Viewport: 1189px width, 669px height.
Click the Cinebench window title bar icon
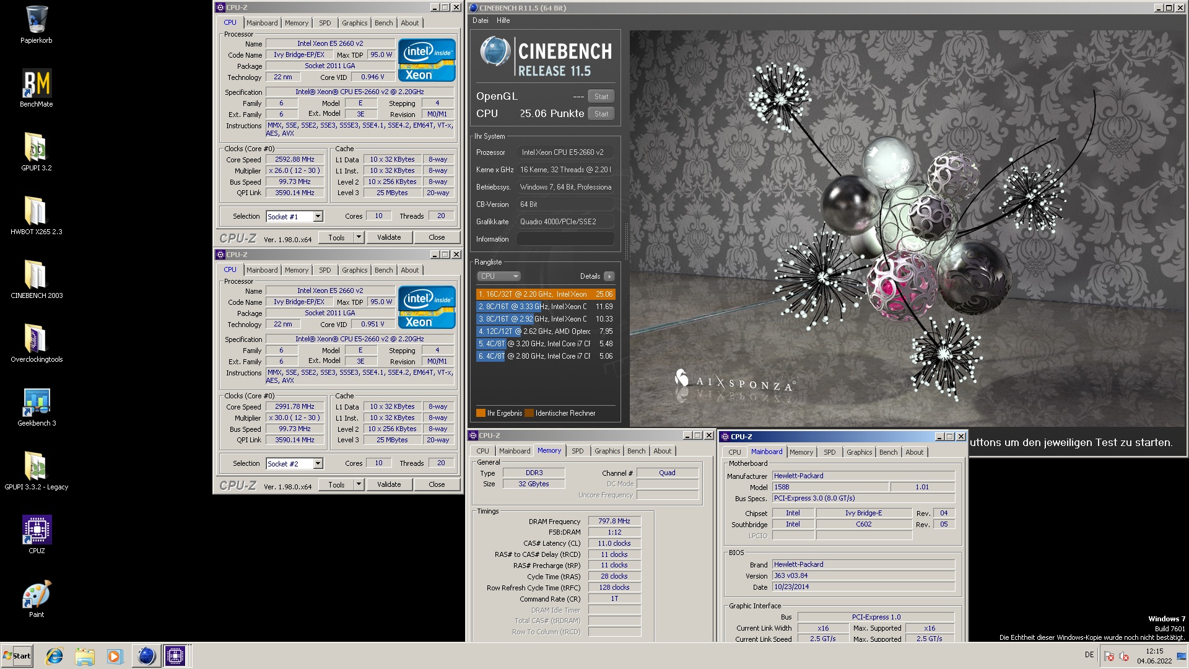(x=474, y=8)
